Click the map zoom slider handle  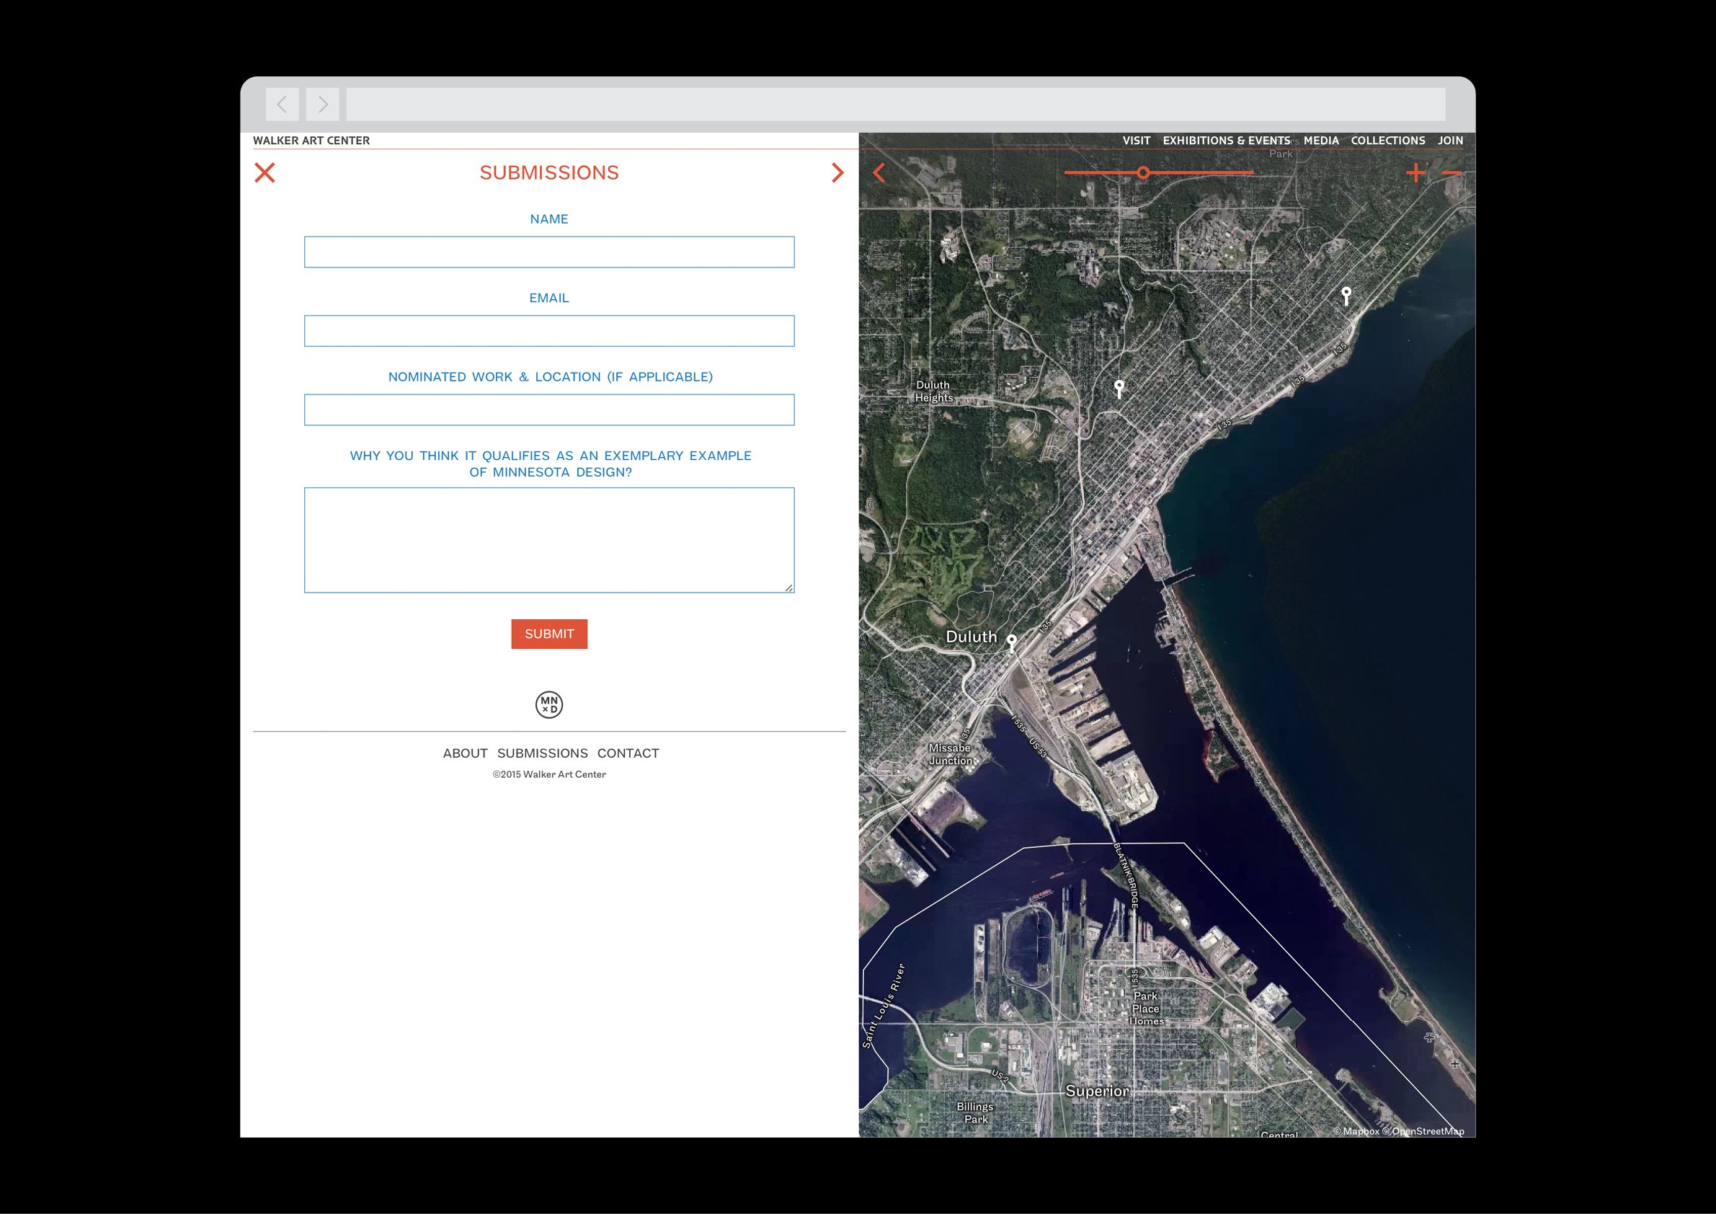(1143, 173)
